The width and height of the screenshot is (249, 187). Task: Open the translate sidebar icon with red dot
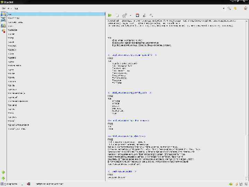pos(3,31)
